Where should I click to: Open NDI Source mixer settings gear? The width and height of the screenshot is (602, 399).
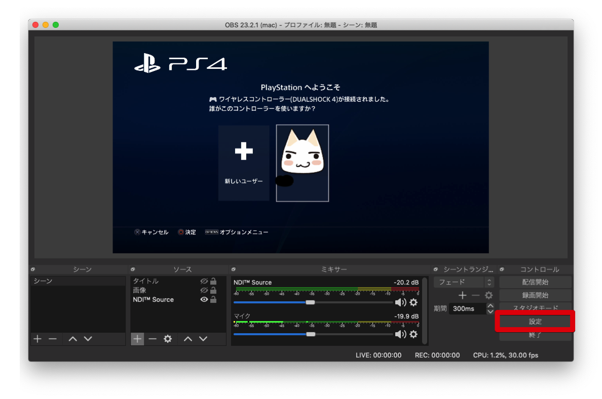[413, 302]
